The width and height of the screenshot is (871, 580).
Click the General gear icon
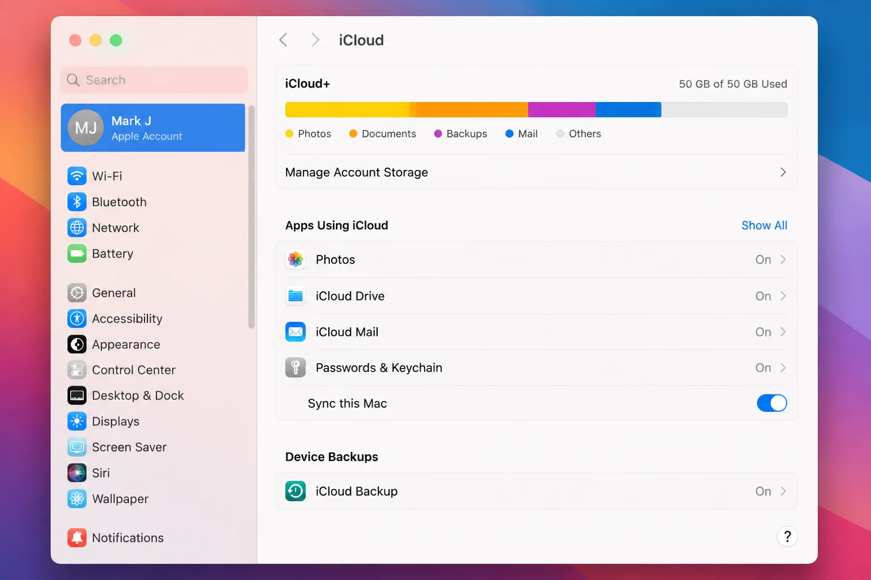pos(77,293)
